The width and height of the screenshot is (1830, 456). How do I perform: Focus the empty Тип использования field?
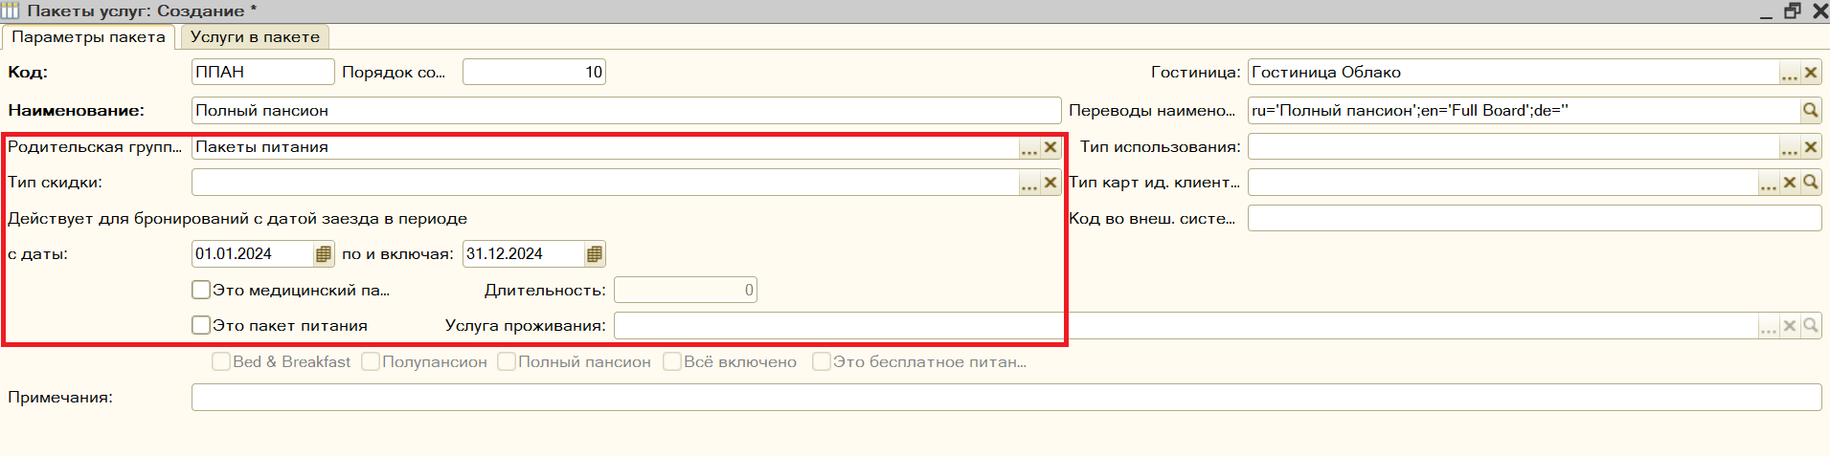[1513, 147]
